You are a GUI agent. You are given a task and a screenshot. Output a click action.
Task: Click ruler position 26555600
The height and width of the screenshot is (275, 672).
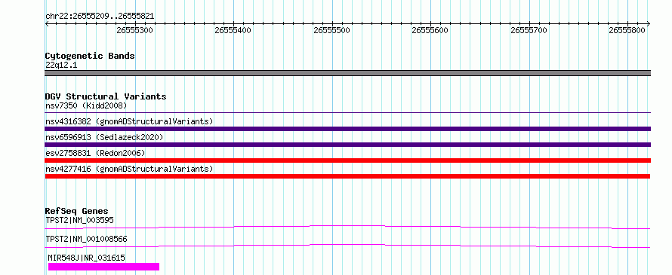coord(430,30)
